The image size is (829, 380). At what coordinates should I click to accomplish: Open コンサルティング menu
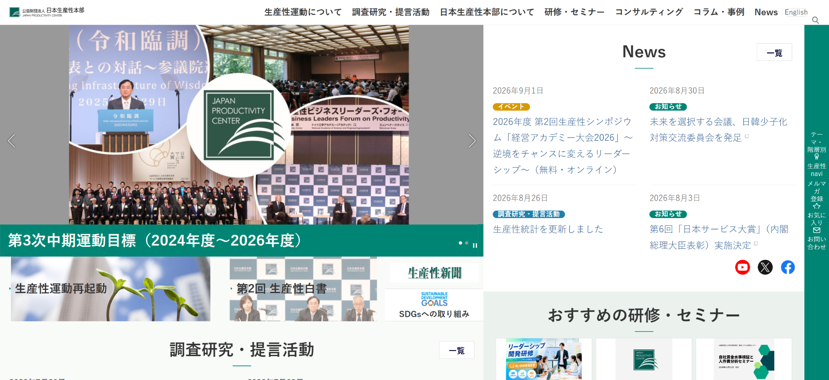coord(649,12)
